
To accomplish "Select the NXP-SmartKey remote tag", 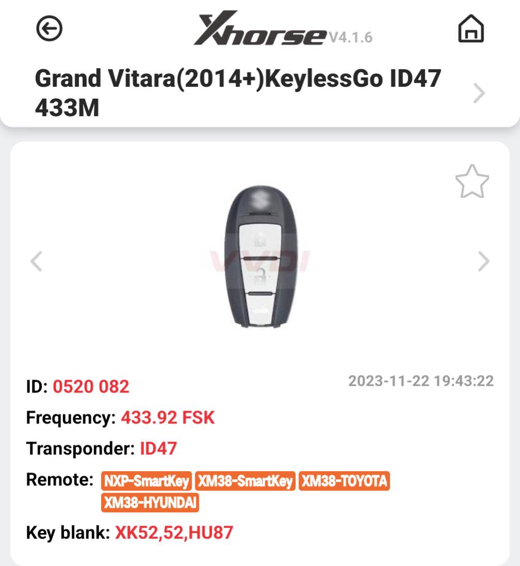I will (147, 481).
